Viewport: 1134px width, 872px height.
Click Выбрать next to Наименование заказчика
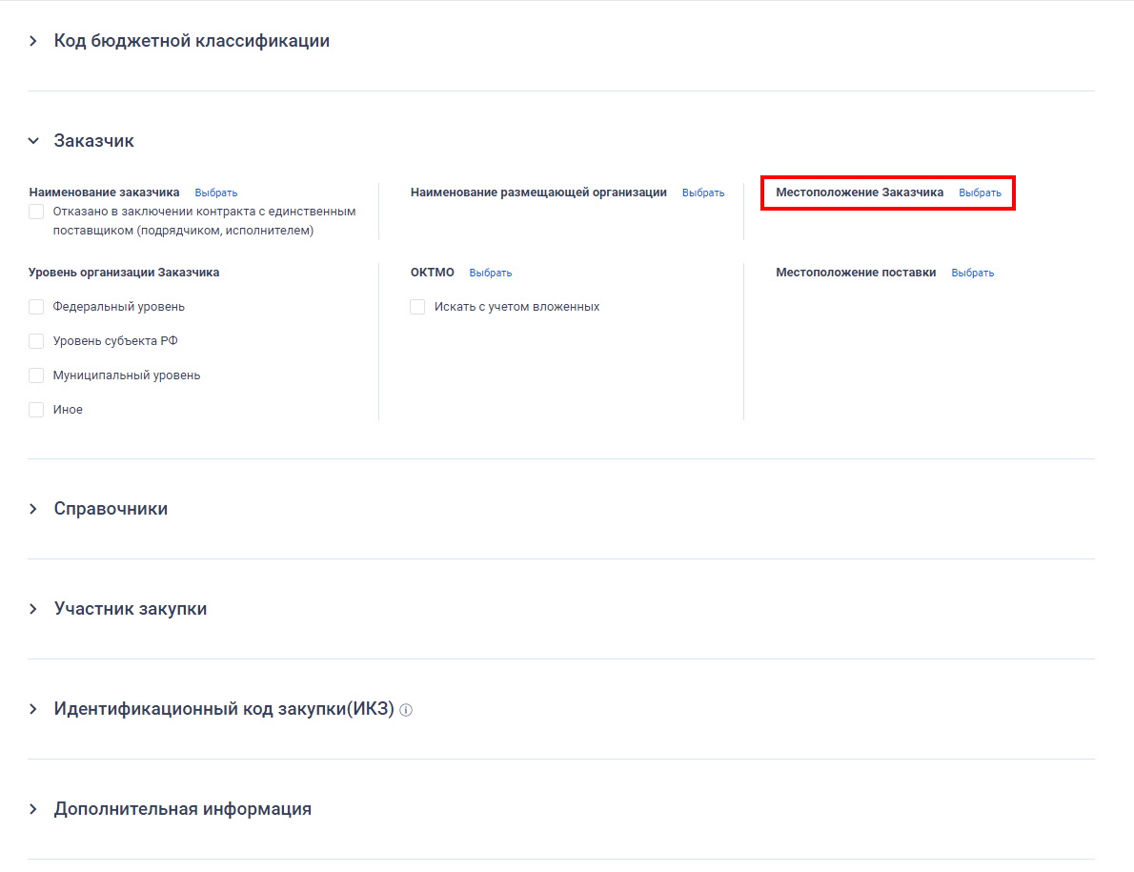pos(216,193)
